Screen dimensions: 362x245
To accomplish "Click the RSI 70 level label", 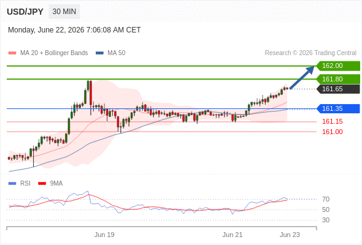I will (x=326, y=199).
